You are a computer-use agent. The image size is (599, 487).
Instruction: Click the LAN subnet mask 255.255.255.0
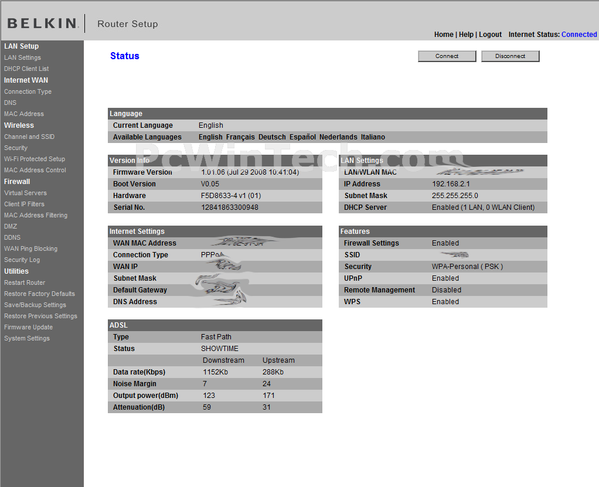(455, 196)
